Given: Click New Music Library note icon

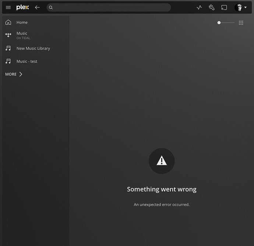Looking at the screenshot, I should click(8, 48).
